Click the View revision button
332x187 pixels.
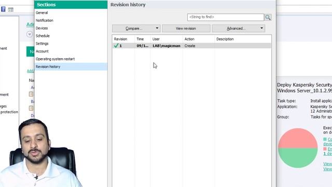pos(186,29)
